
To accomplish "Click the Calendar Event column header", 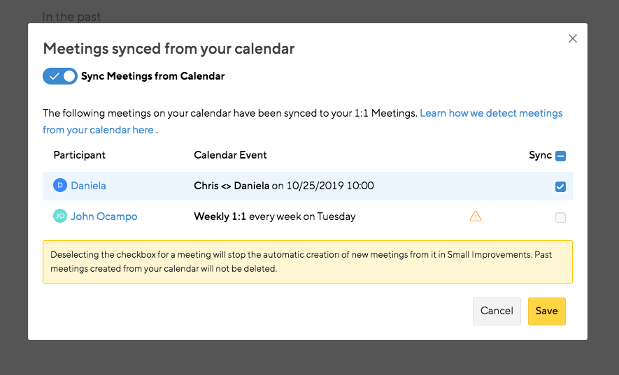I will point(230,155).
